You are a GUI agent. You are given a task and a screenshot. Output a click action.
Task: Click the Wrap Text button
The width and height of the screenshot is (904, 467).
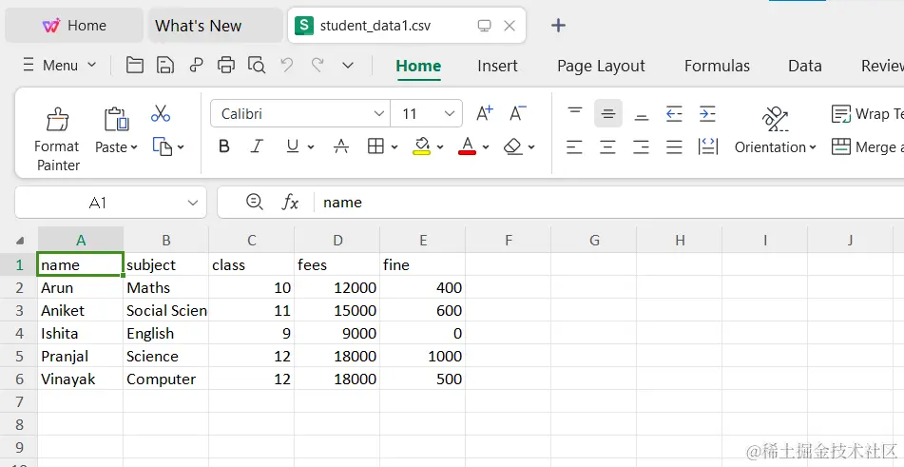867,113
